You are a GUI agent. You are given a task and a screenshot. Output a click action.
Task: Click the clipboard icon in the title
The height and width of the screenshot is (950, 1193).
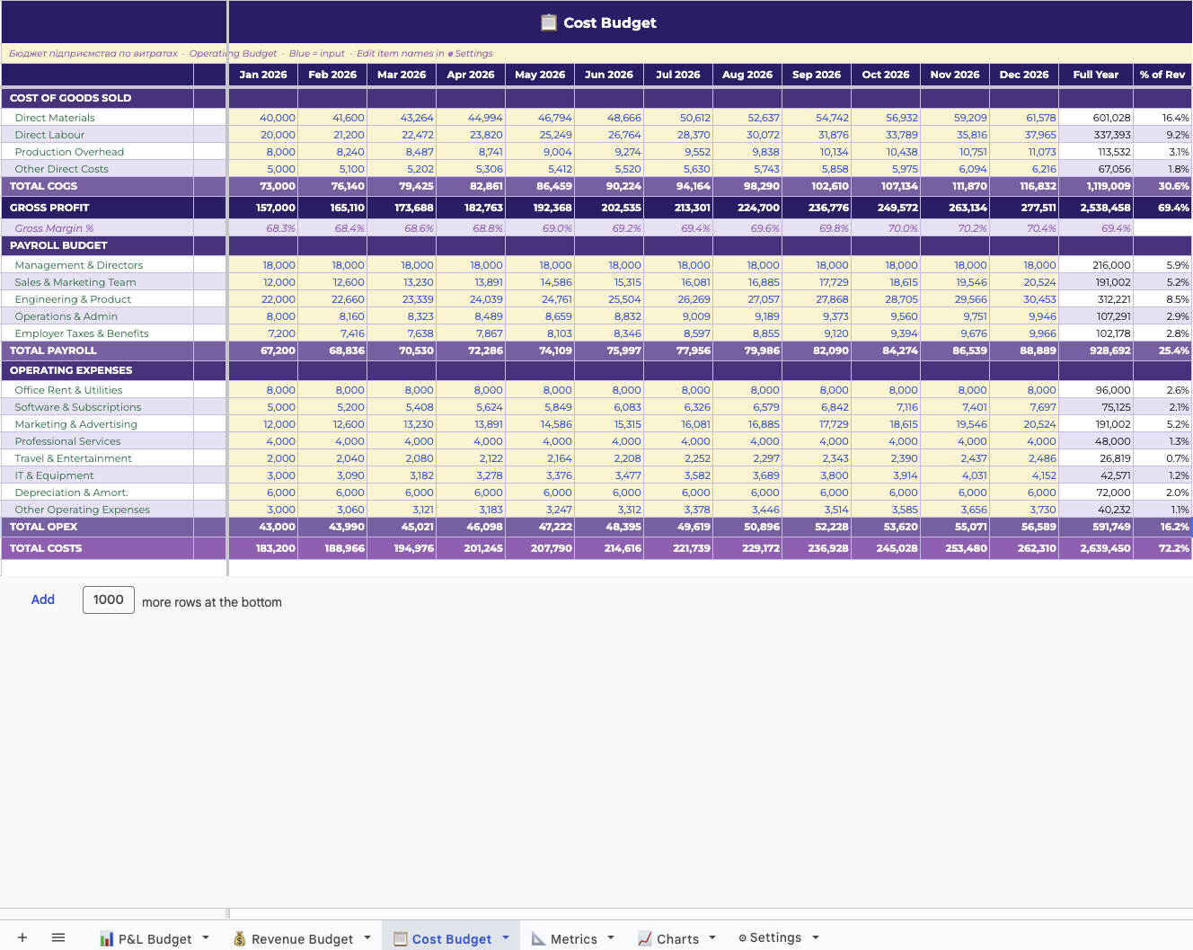pyautogui.click(x=549, y=22)
